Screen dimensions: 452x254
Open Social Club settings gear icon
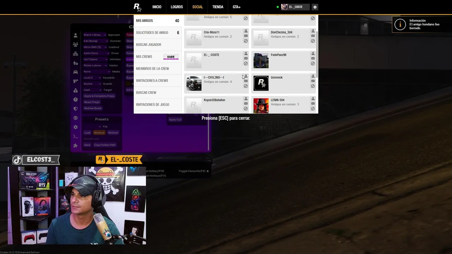[315, 7]
